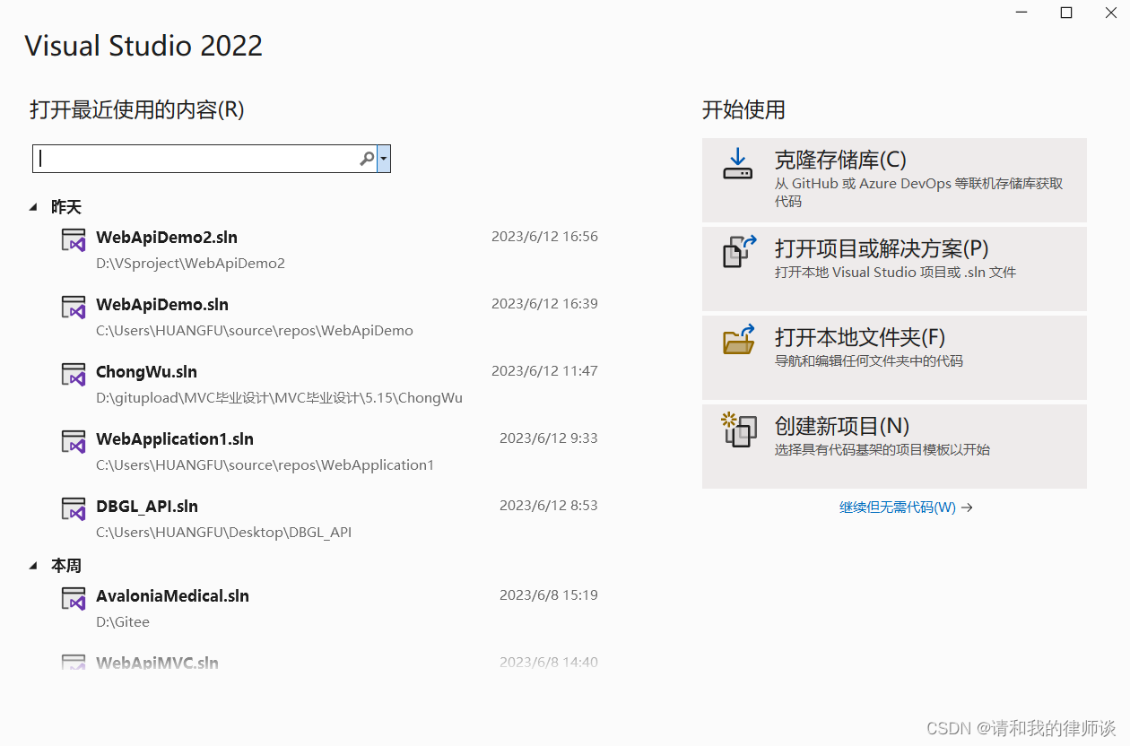Collapse the 本周 group

[x=33, y=566]
